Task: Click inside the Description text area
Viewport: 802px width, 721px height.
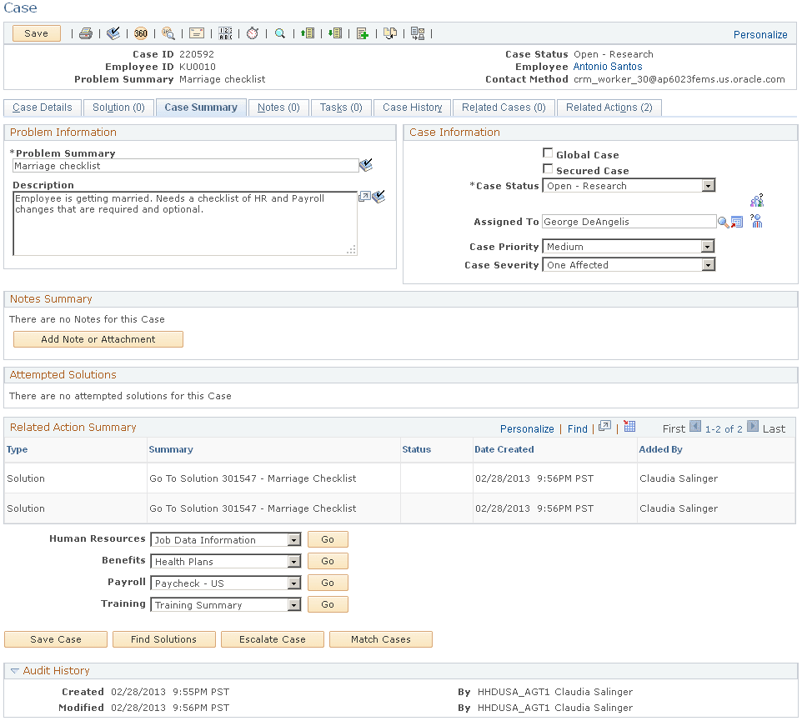Action: (183, 221)
